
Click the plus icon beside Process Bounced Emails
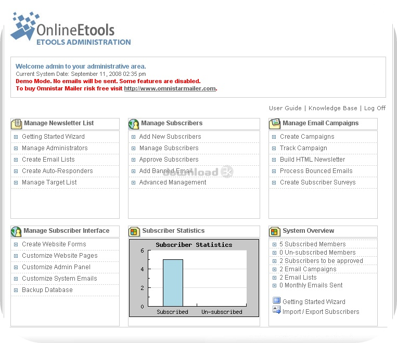tap(274, 171)
